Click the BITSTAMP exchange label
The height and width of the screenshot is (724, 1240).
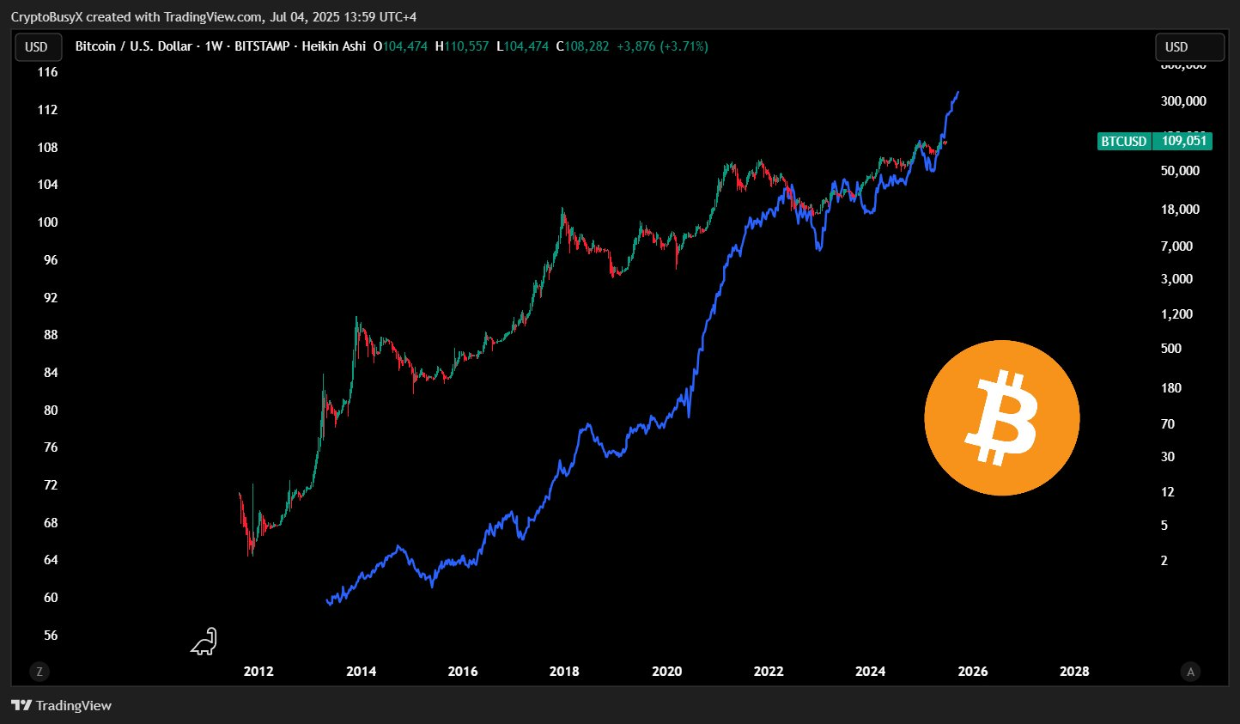coord(262,46)
